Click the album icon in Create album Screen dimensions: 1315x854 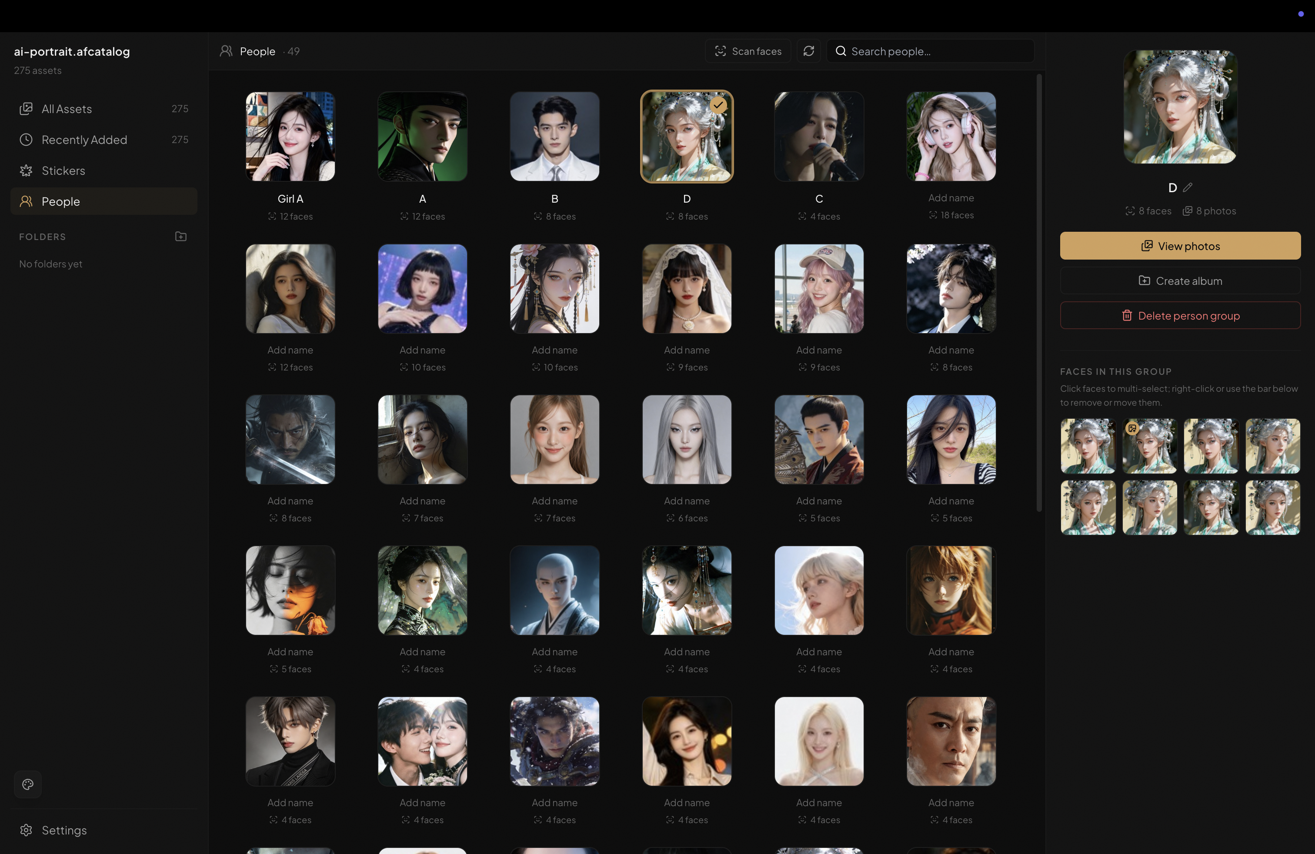1144,280
